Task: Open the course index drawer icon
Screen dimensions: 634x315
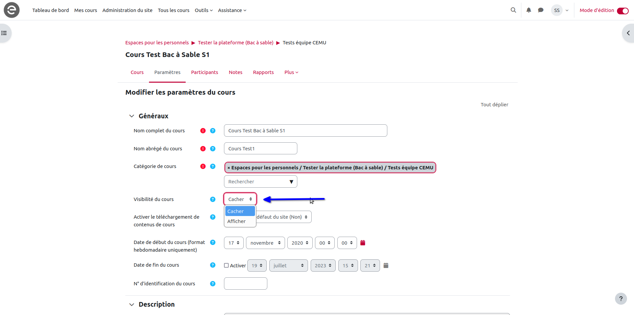Action: tap(4, 33)
